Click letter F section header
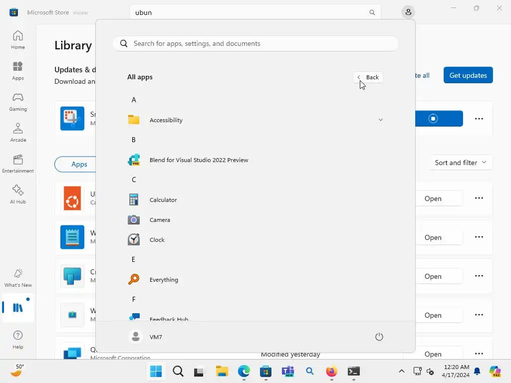This screenshot has width=511, height=383. pyautogui.click(x=134, y=299)
